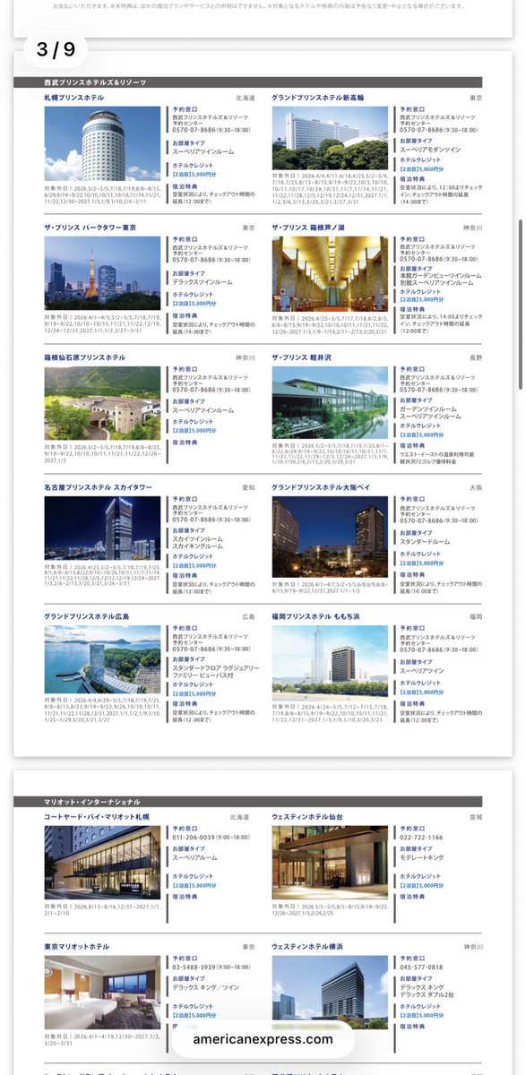Open the Grand Prince Hotel Osaka Bay photo

330,537
